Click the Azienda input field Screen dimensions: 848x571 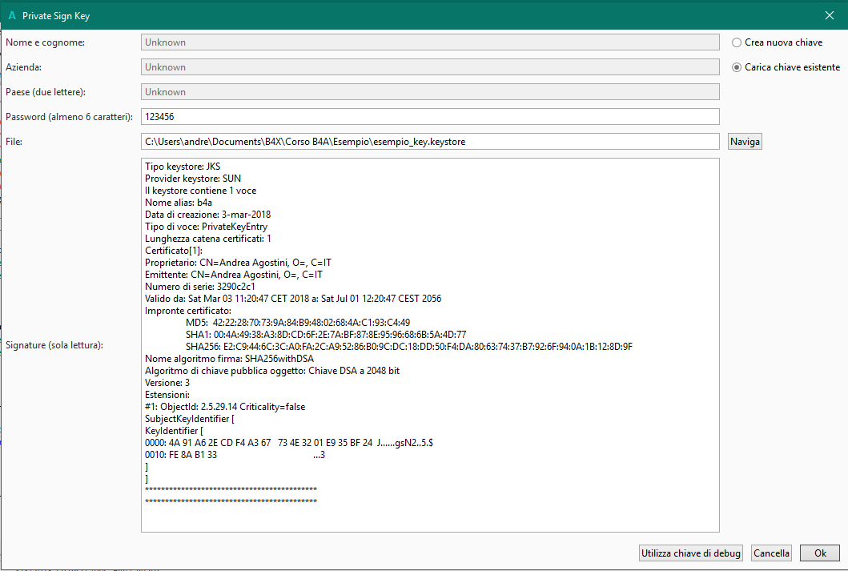[430, 67]
